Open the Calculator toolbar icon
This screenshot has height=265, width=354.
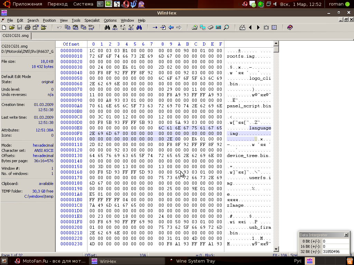218,28
